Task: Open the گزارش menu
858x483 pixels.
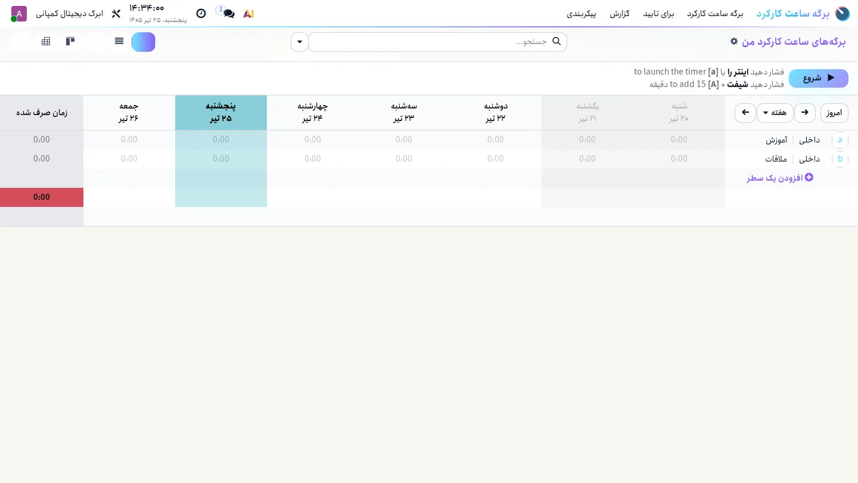Action: click(620, 14)
